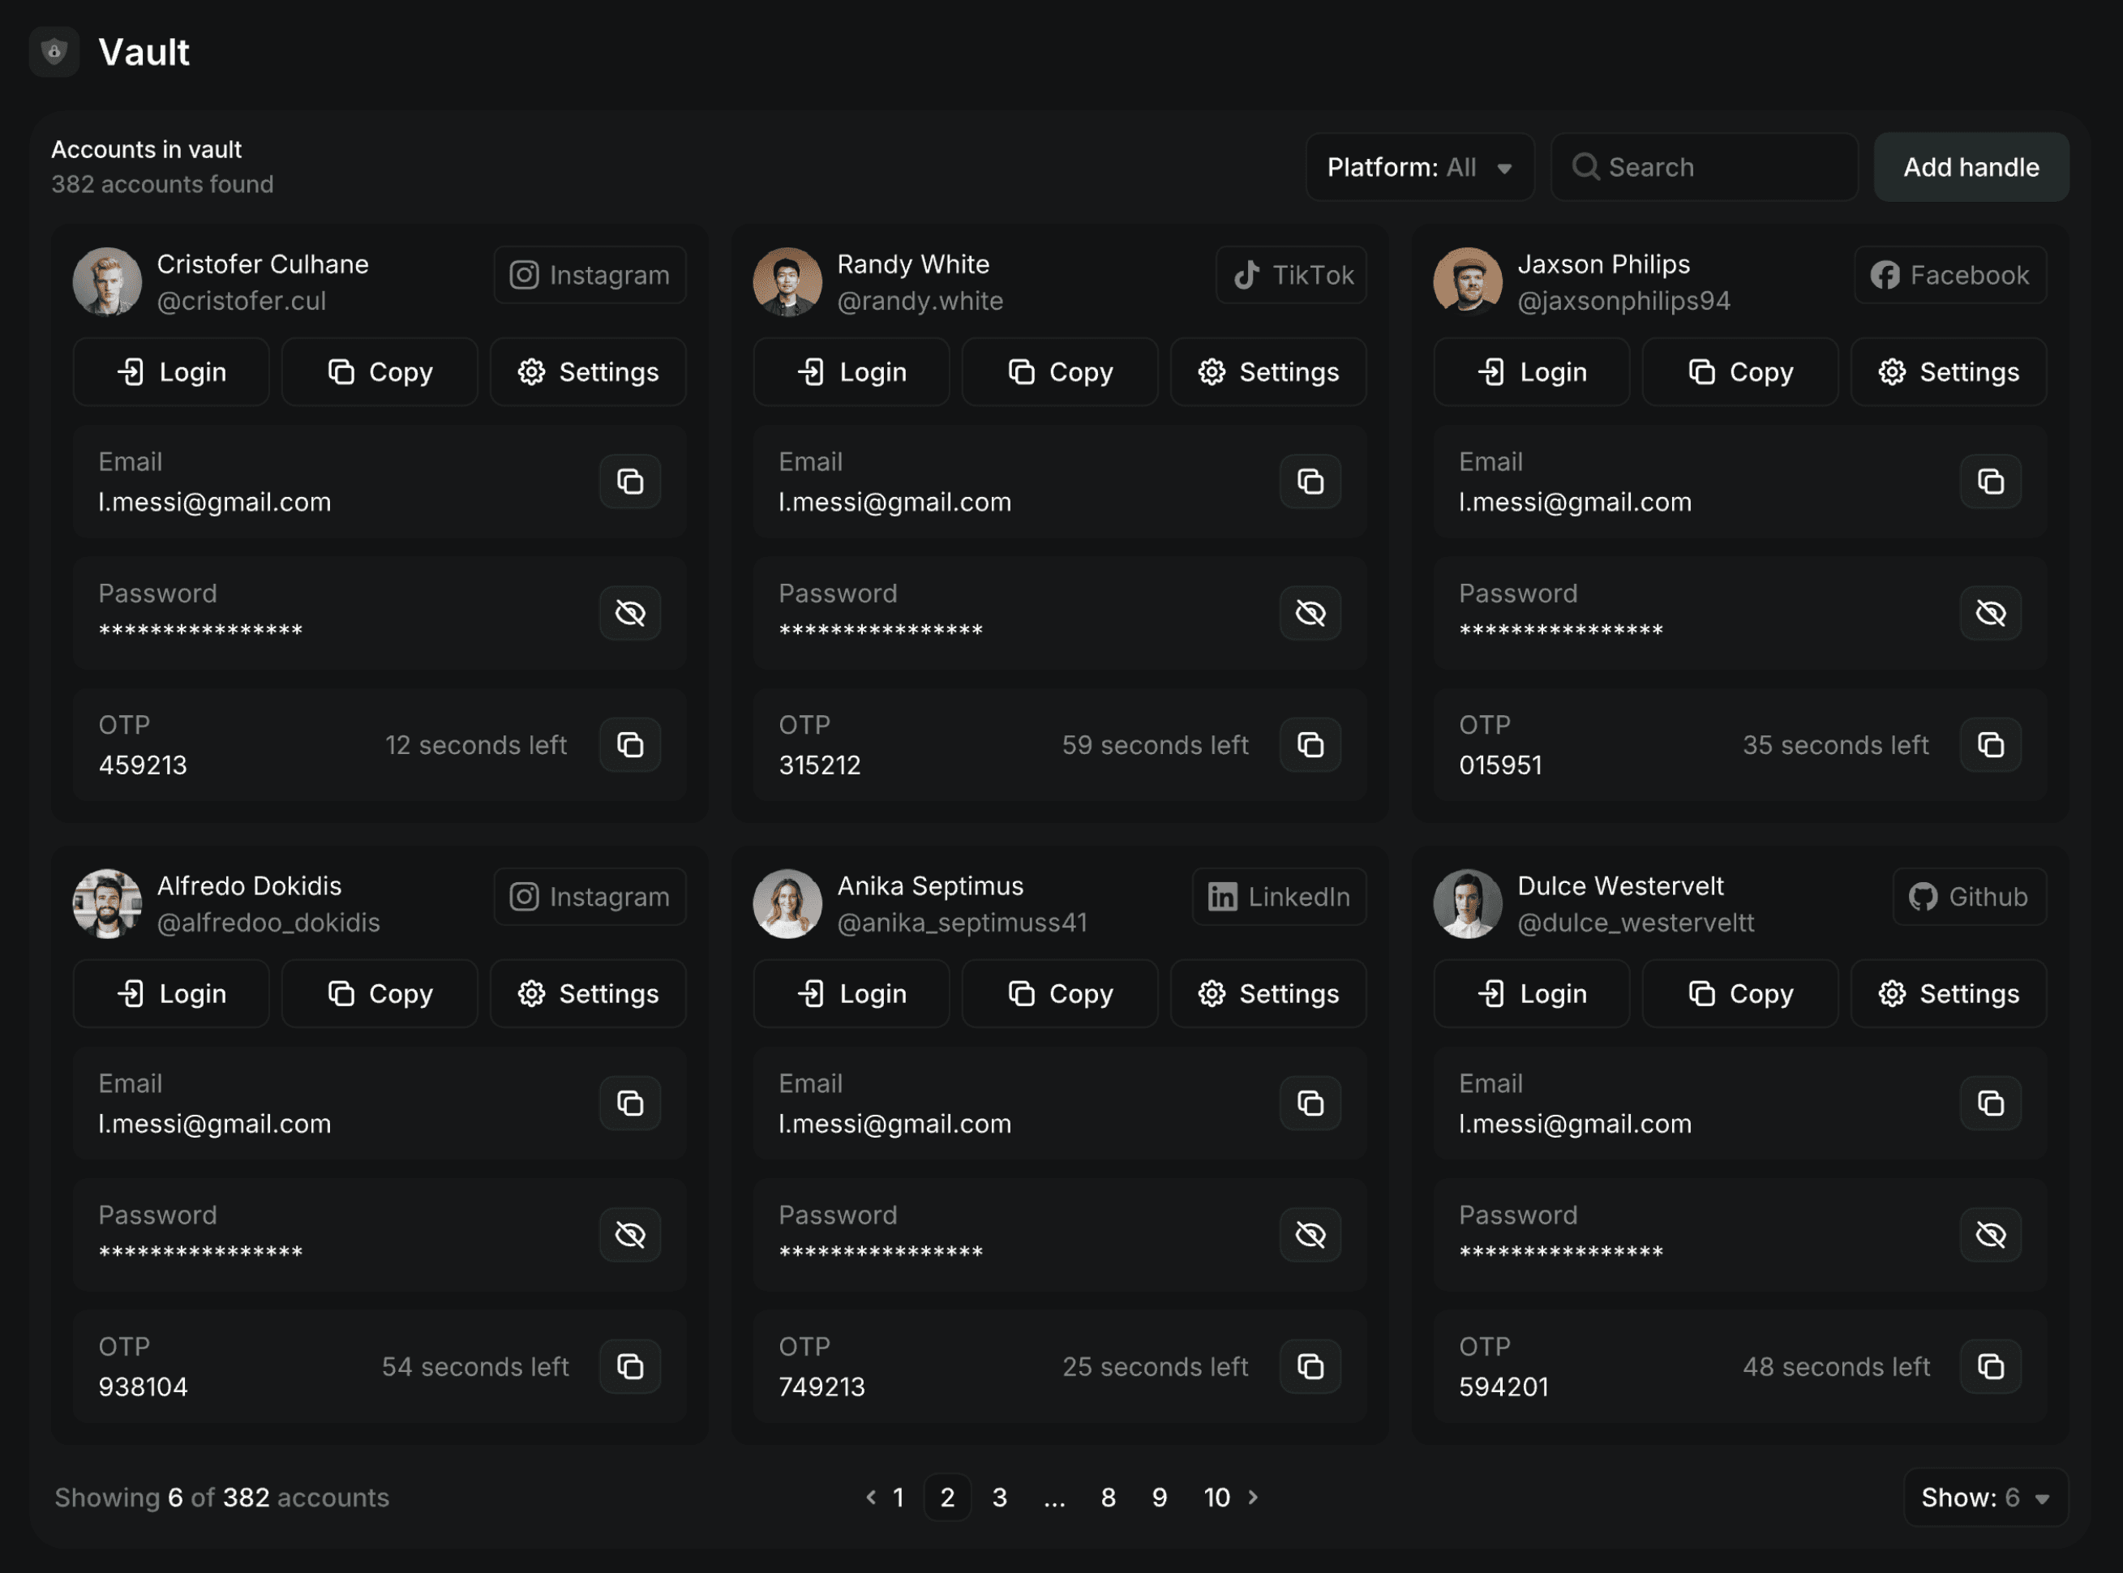Copy Dulce Westervelt's email address
The height and width of the screenshot is (1573, 2123).
tap(1990, 1104)
